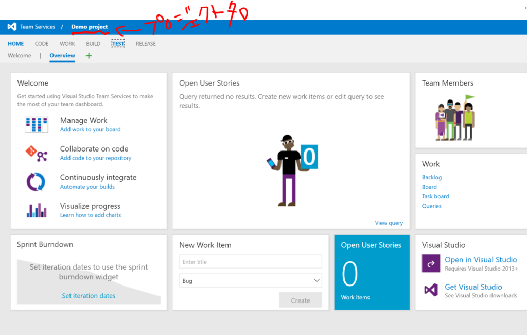This screenshot has width=527, height=335.
Task: Click the View query link
Action: pyautogui.click(x=389, y=223)
